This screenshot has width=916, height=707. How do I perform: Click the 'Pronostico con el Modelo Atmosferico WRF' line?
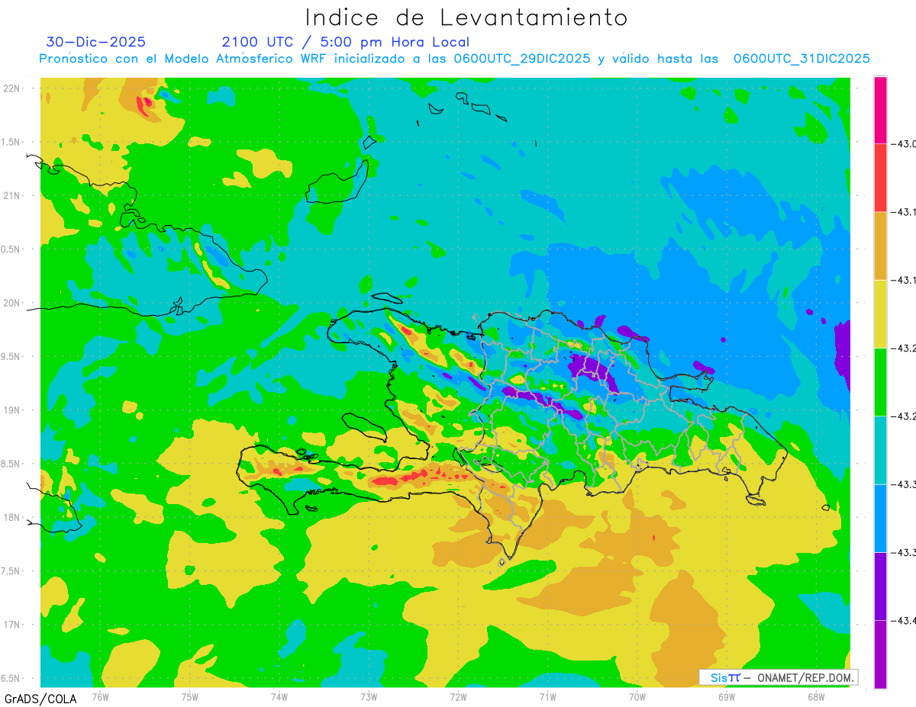click(x=454, y=59)
